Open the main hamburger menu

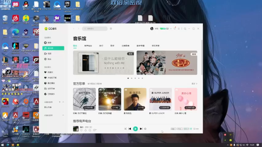179,29
